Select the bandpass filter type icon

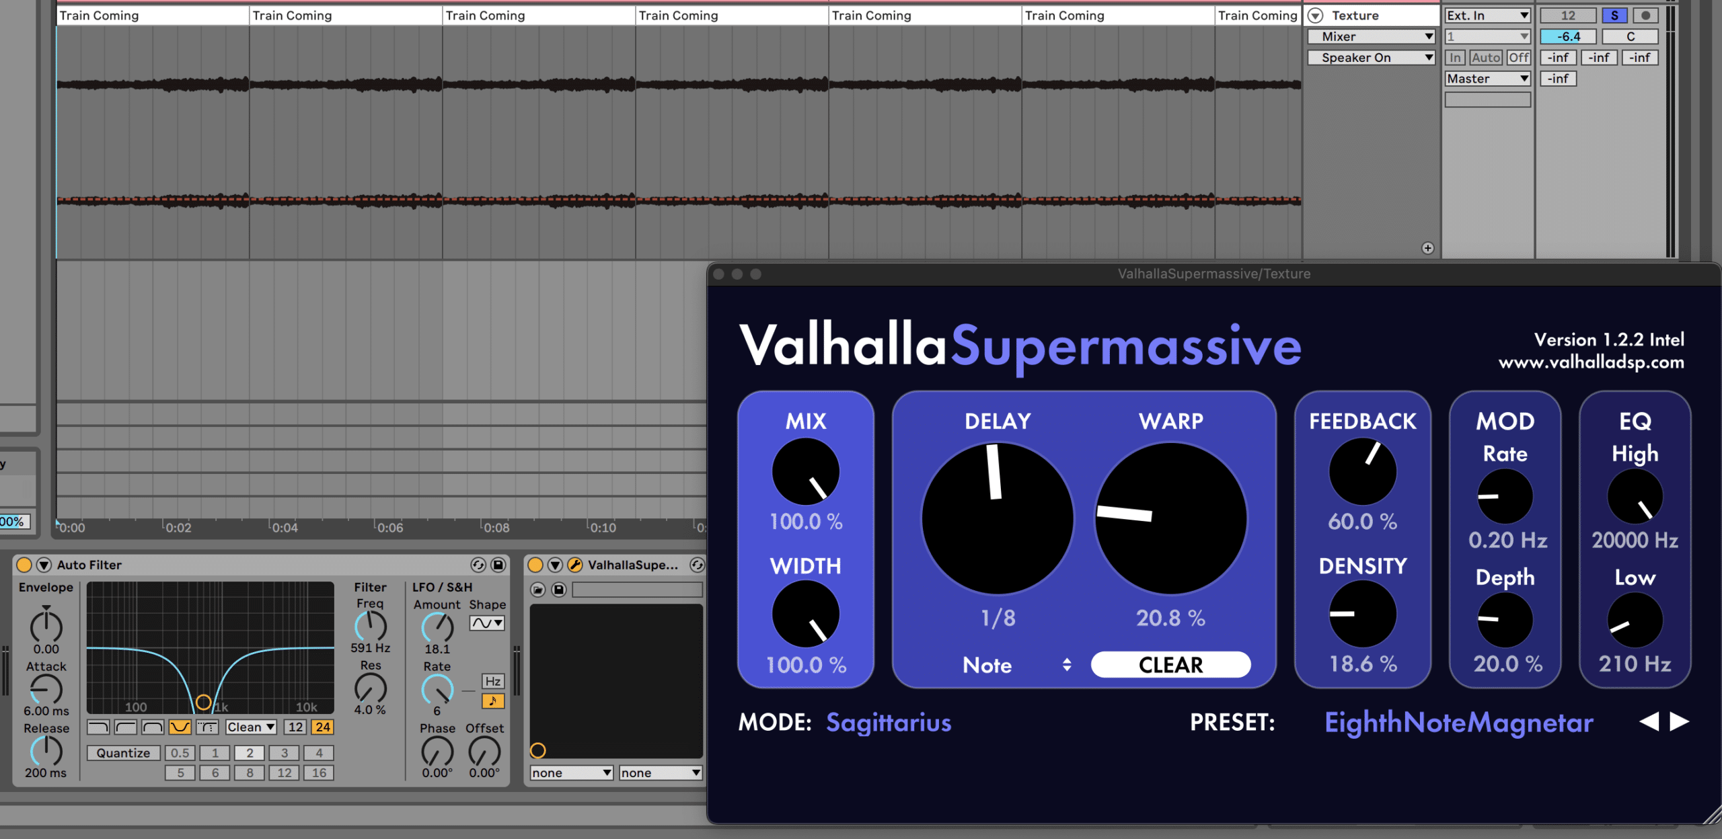coord(153,727)
